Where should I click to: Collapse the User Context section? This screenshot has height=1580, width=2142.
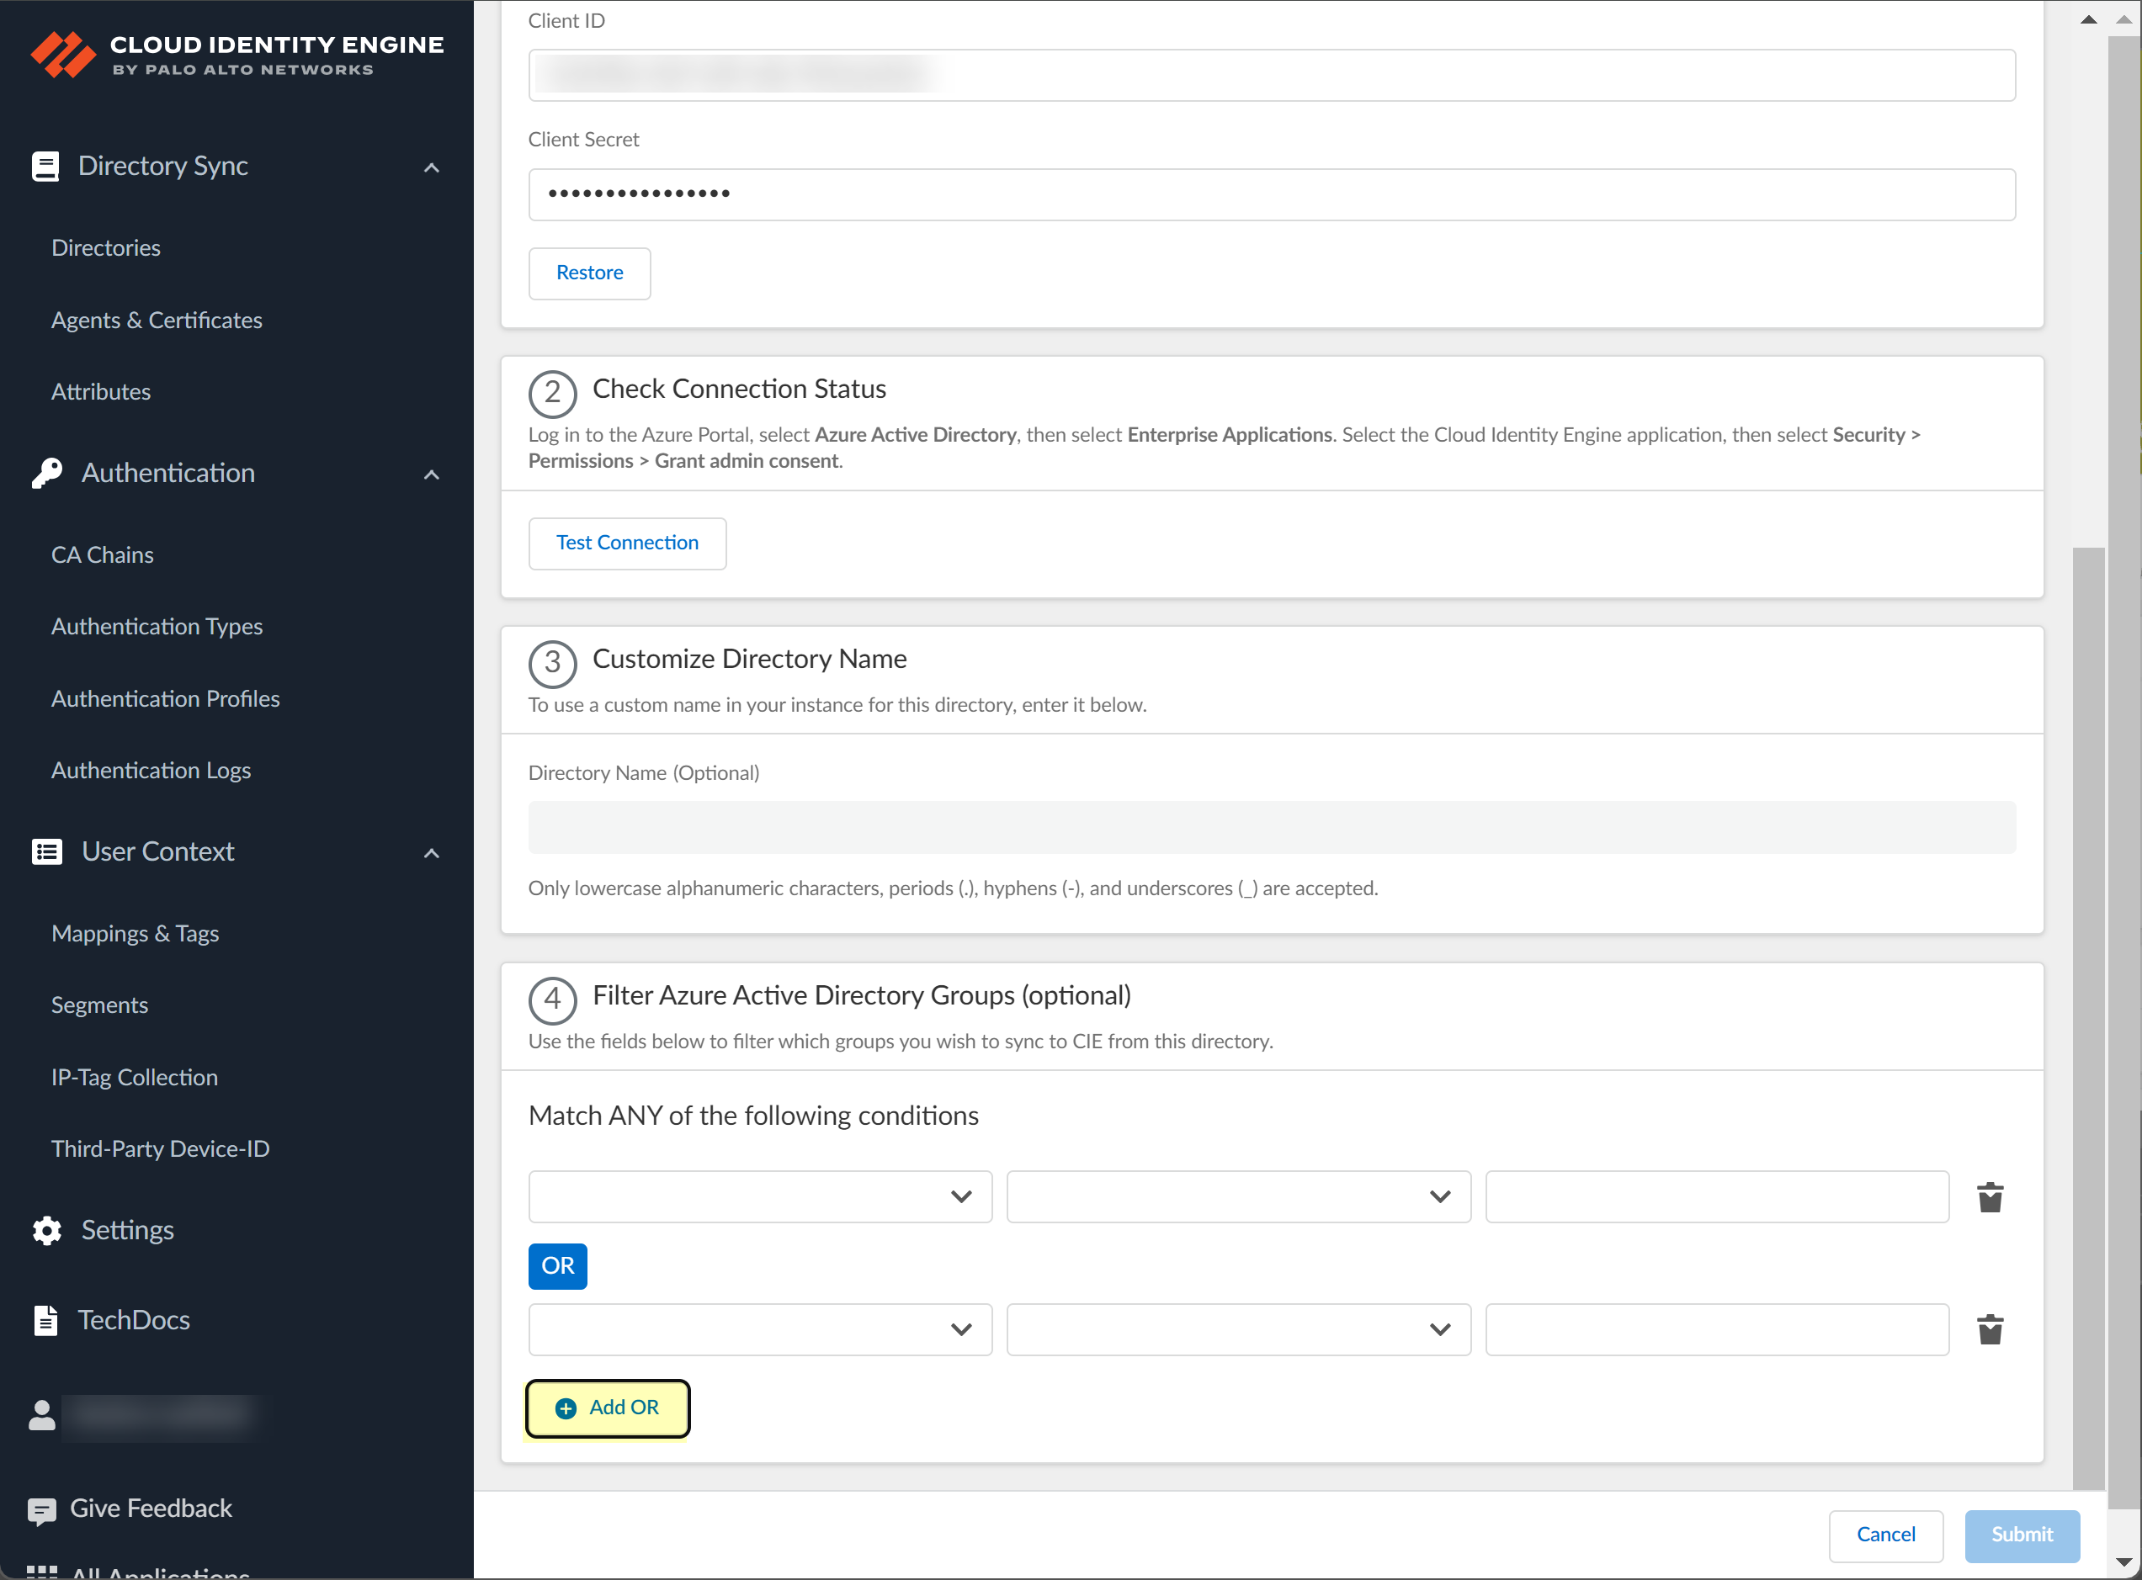[432, 853]
